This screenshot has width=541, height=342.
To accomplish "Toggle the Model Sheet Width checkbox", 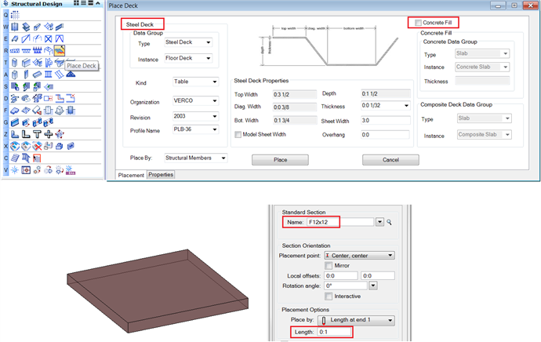I will (x=238, y=135).
